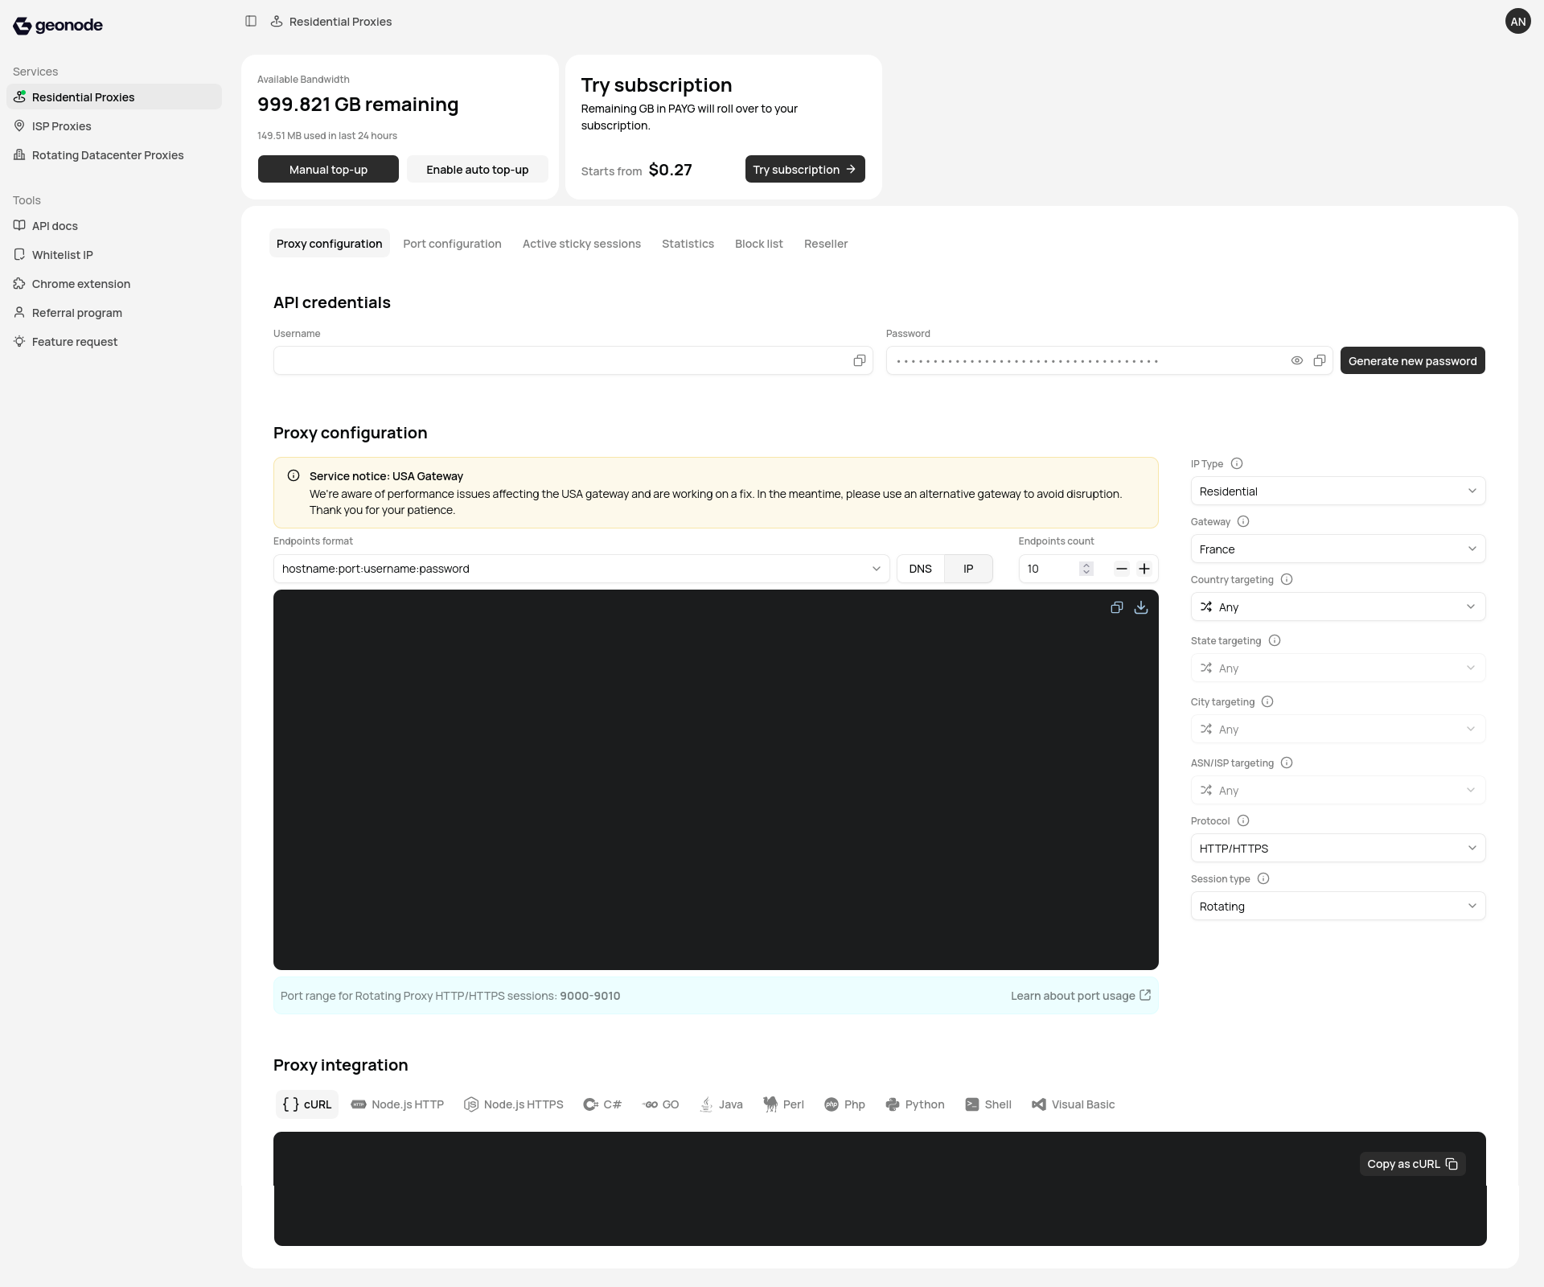Open ISP Proxies in sidebar

tap(114, 126)
